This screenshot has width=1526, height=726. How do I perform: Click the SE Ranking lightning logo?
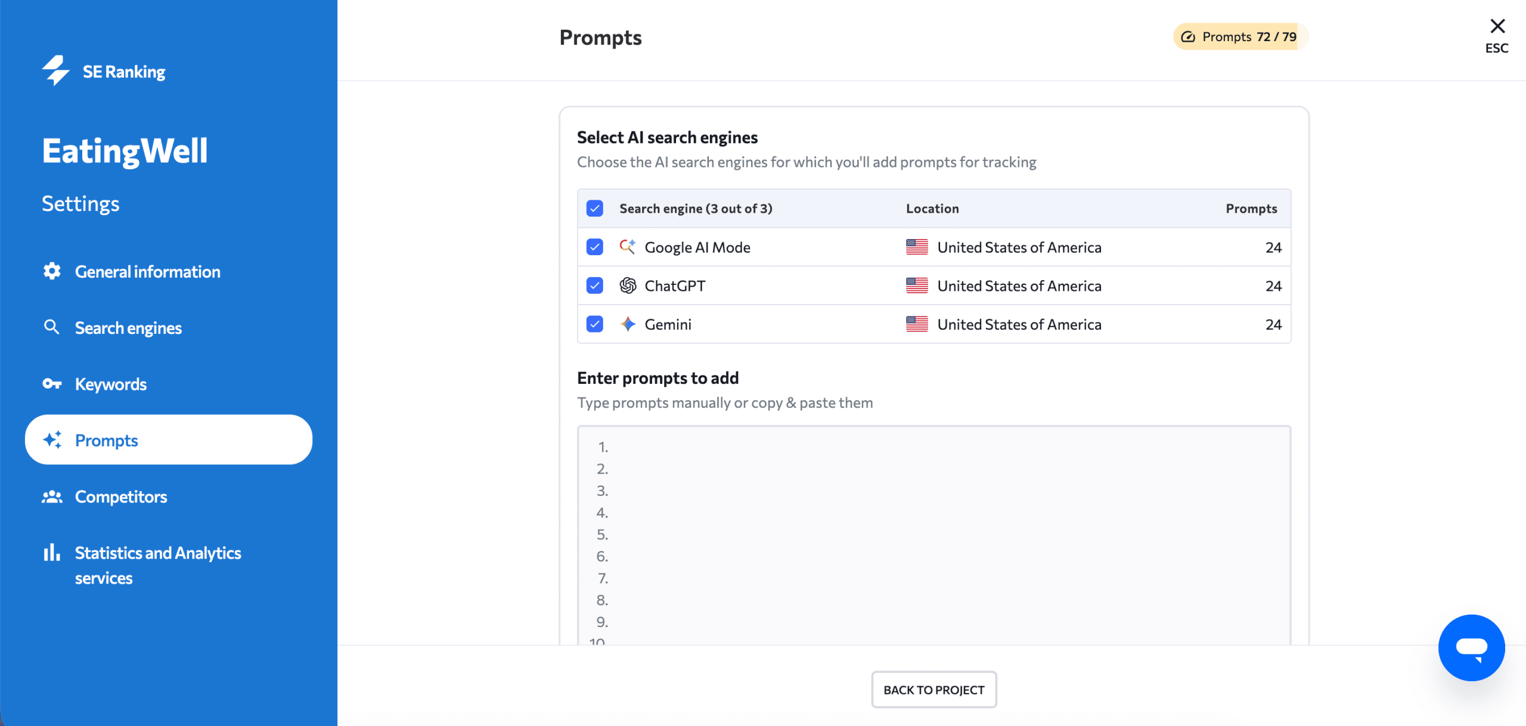point(55,70)
